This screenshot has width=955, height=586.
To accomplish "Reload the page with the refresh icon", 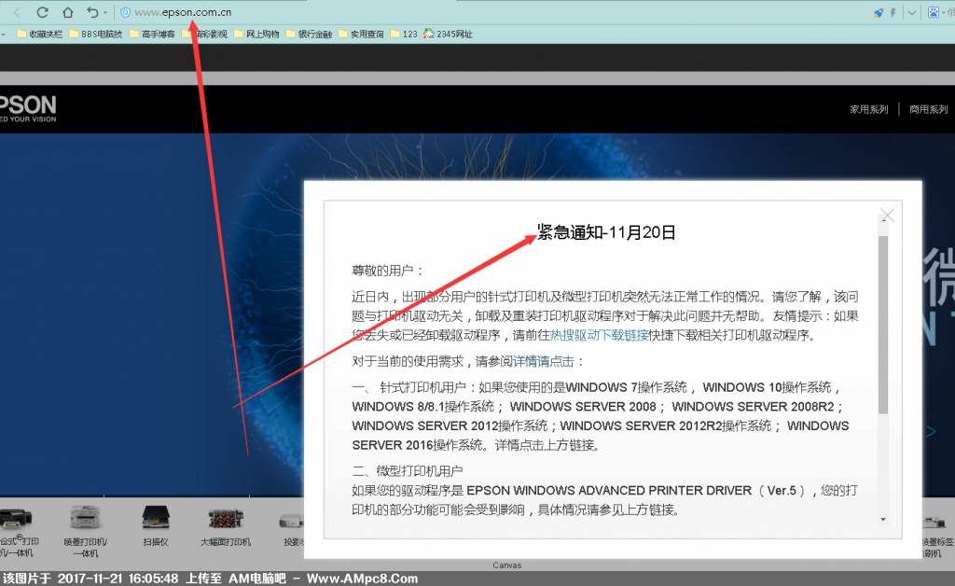I will pos(42,12).
